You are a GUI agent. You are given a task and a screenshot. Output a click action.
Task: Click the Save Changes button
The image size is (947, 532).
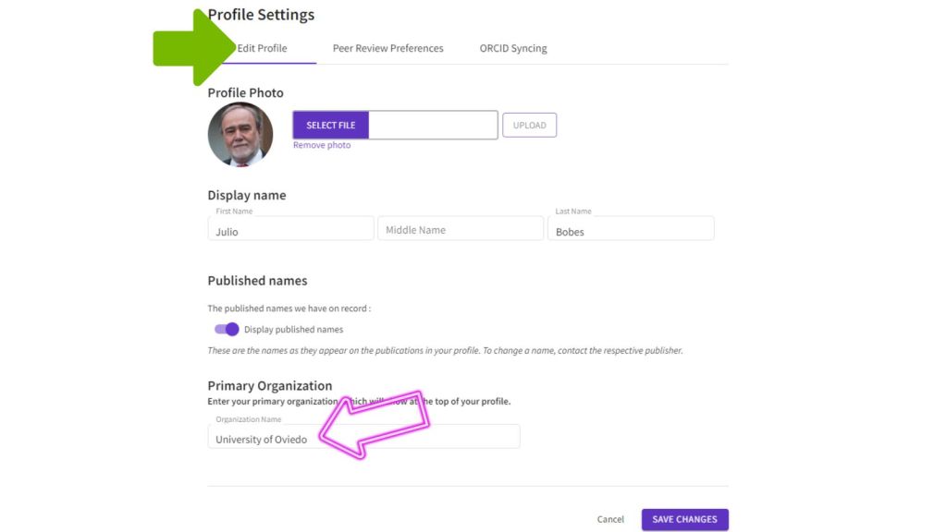click(684, 519)
